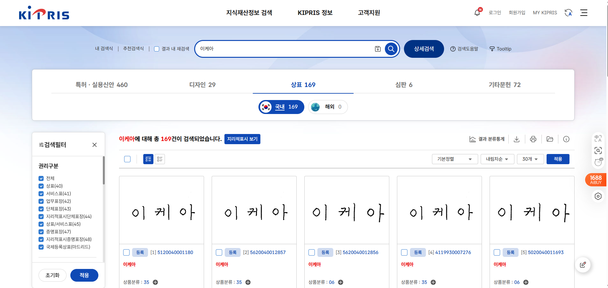Select checkbox for result 5120040001180
Viewport: 608px width, 288px height.
(126, 252)
